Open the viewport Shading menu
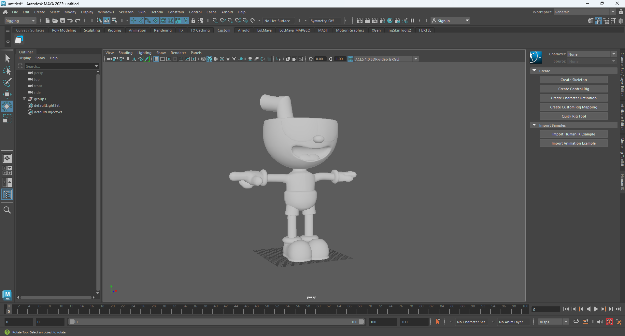625x336 pixels. (x=125, y=53)
